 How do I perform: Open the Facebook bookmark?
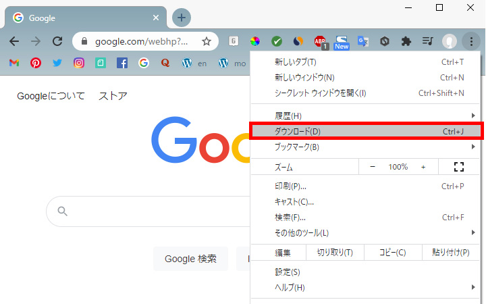tap(122, 63)
